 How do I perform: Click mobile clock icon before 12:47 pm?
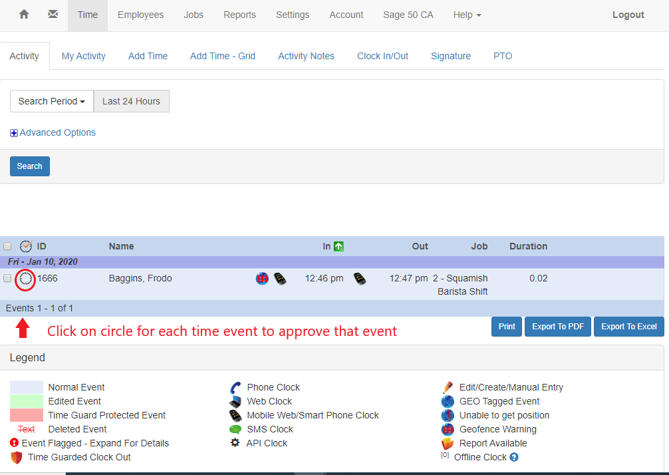pyautogui.click(x=360, y=279)
